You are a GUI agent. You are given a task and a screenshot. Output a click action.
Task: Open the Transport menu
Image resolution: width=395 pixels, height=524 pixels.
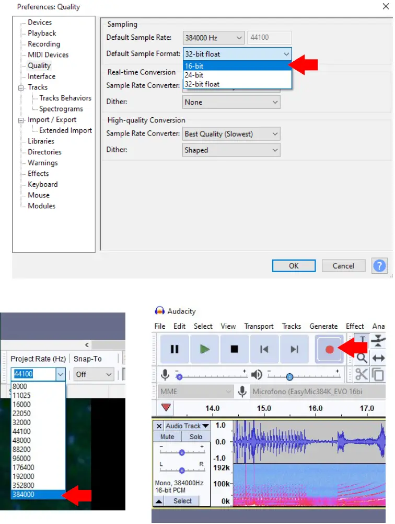(259, 326)
